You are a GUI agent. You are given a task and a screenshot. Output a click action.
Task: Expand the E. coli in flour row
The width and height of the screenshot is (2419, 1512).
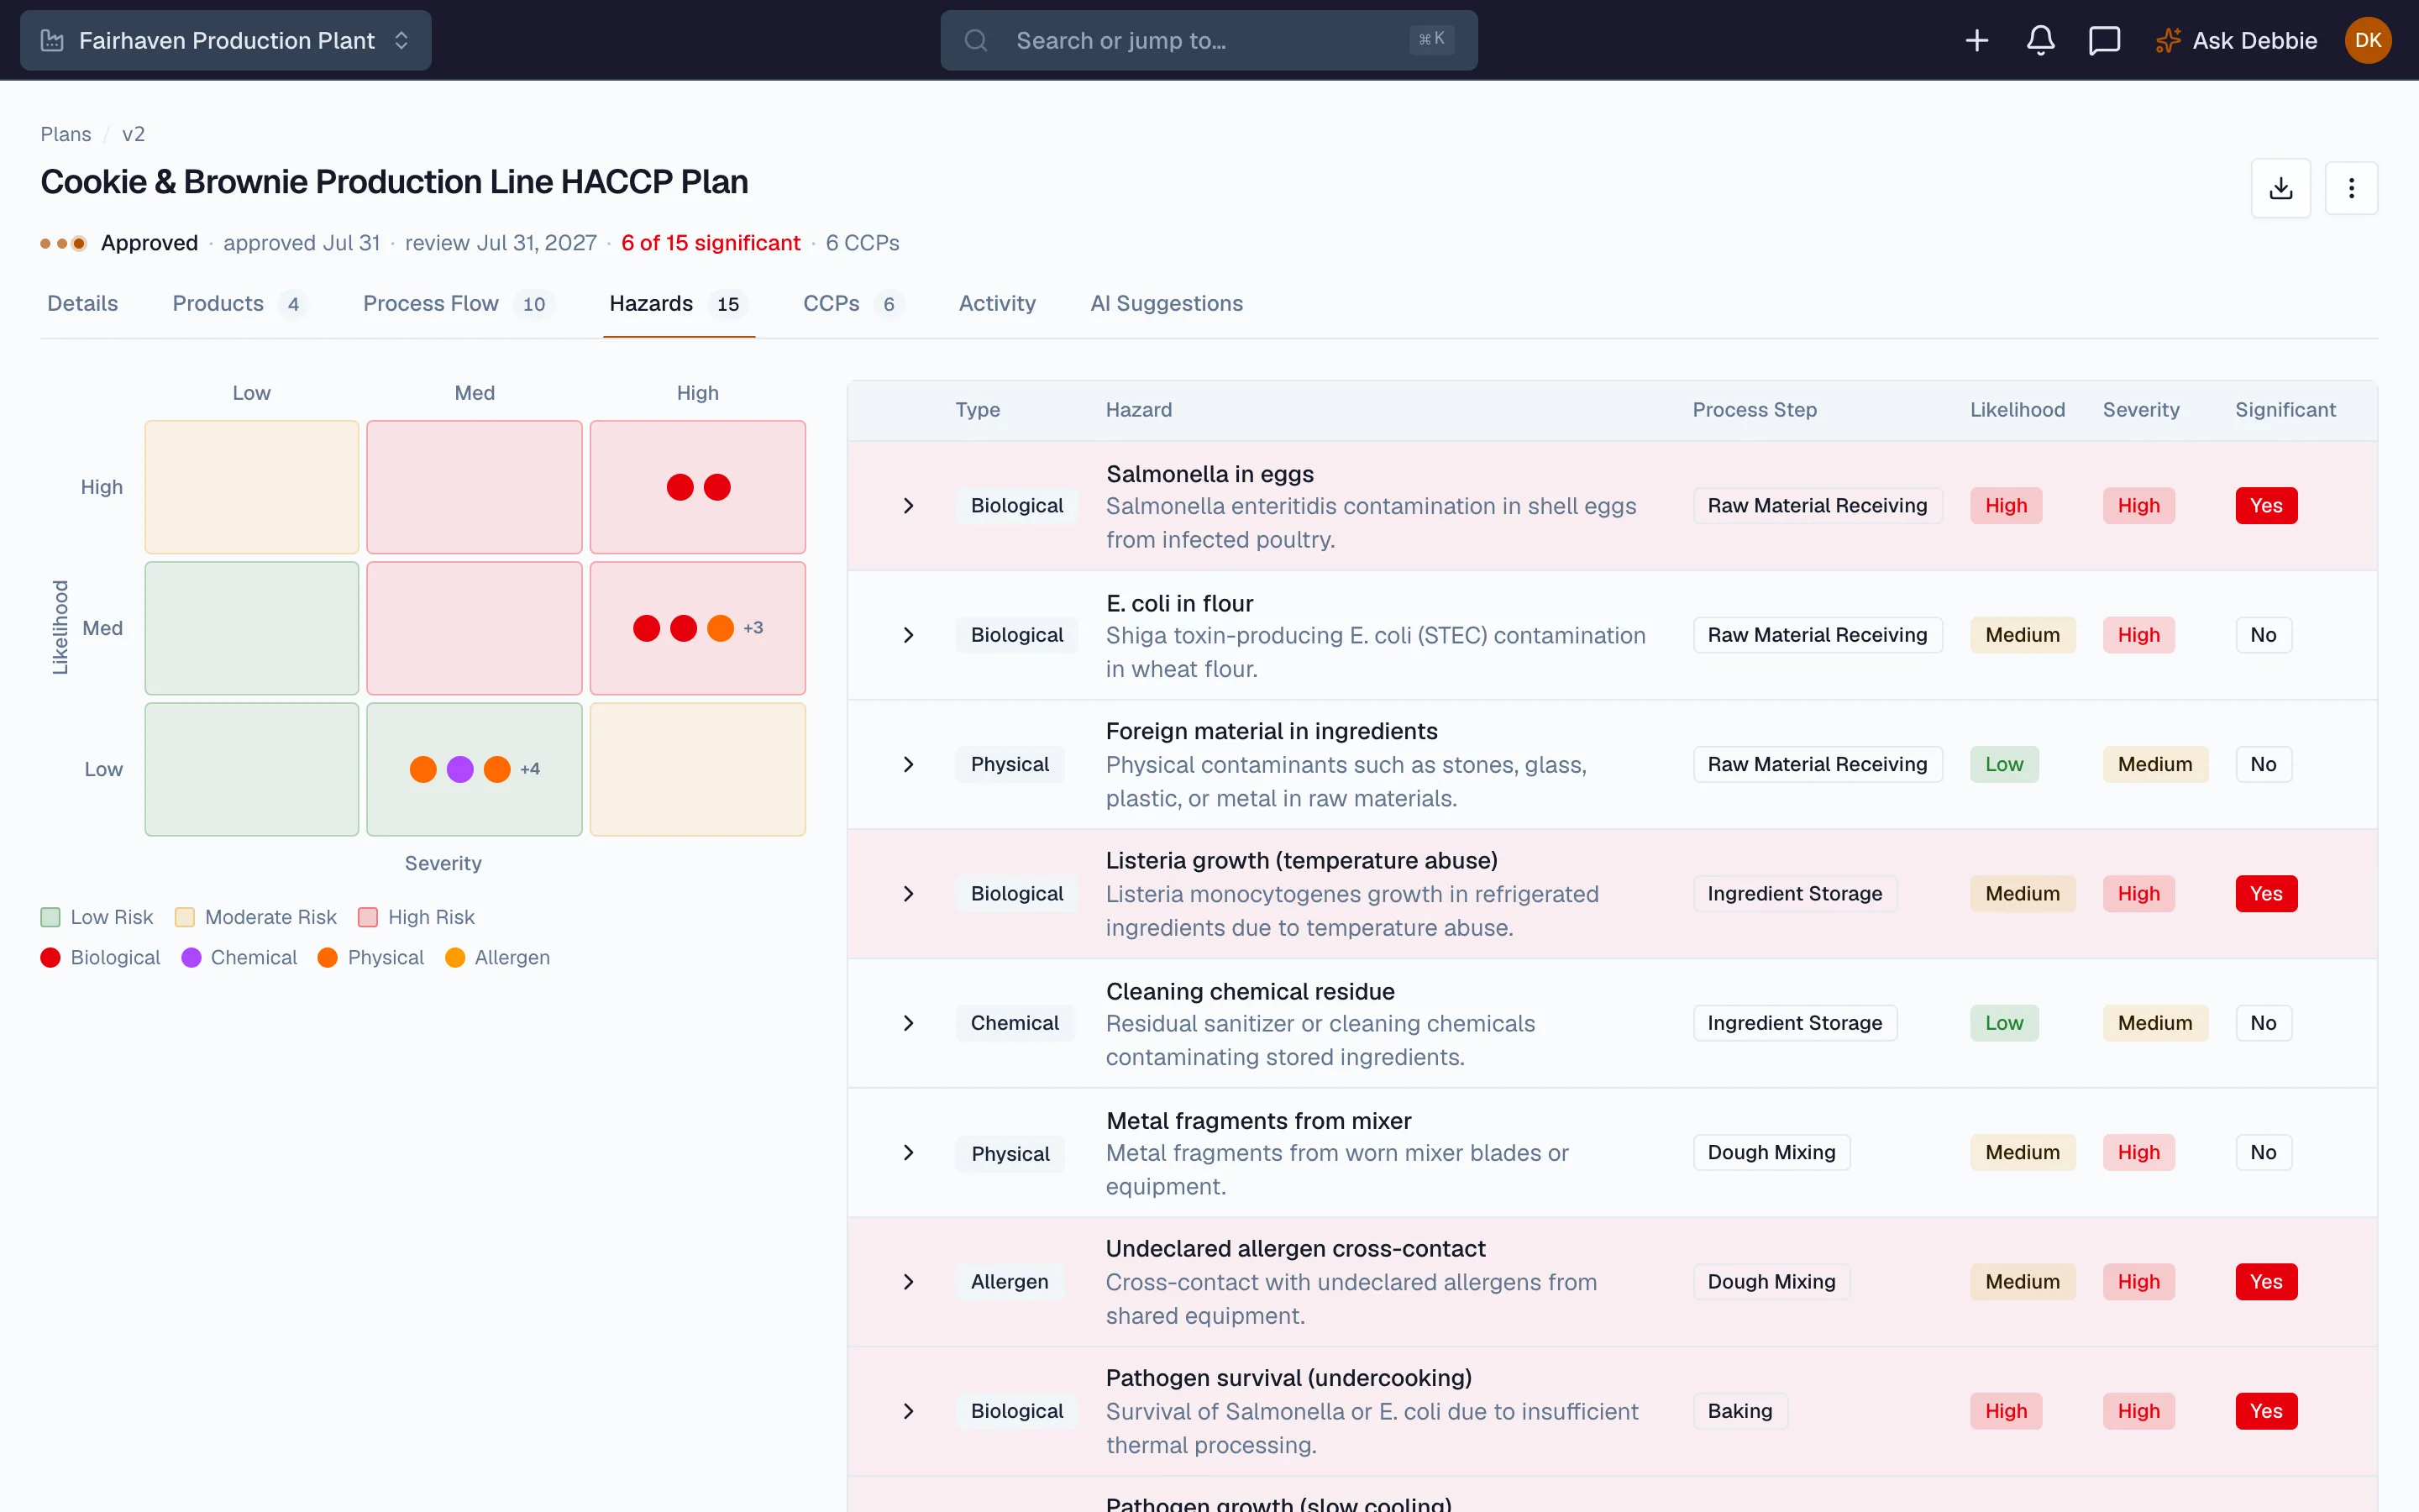pos(908,635)
